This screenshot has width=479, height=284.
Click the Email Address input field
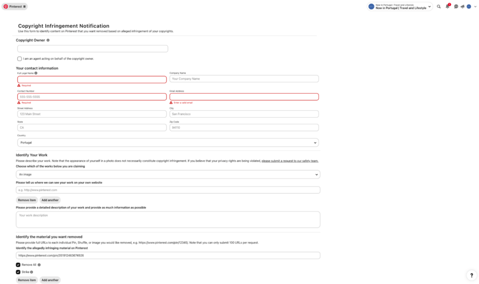pos(243,97)
